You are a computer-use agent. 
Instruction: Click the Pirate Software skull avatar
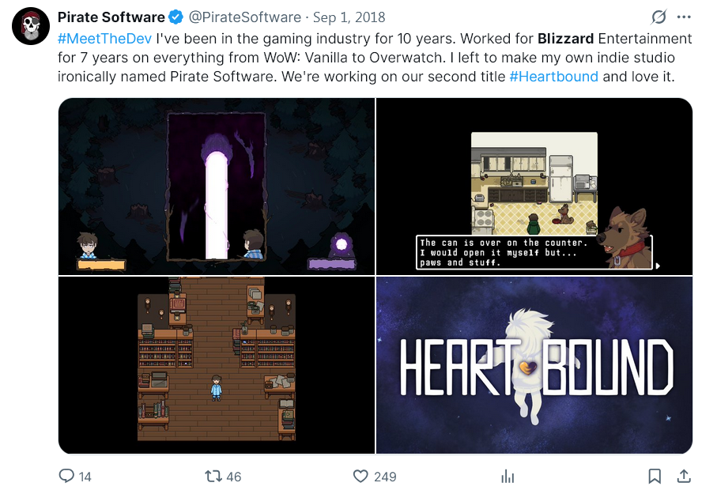coord(31,26)
